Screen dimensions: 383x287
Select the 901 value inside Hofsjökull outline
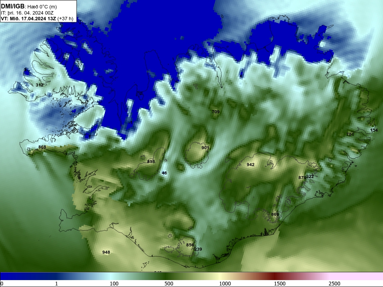[x=205, y=148]
